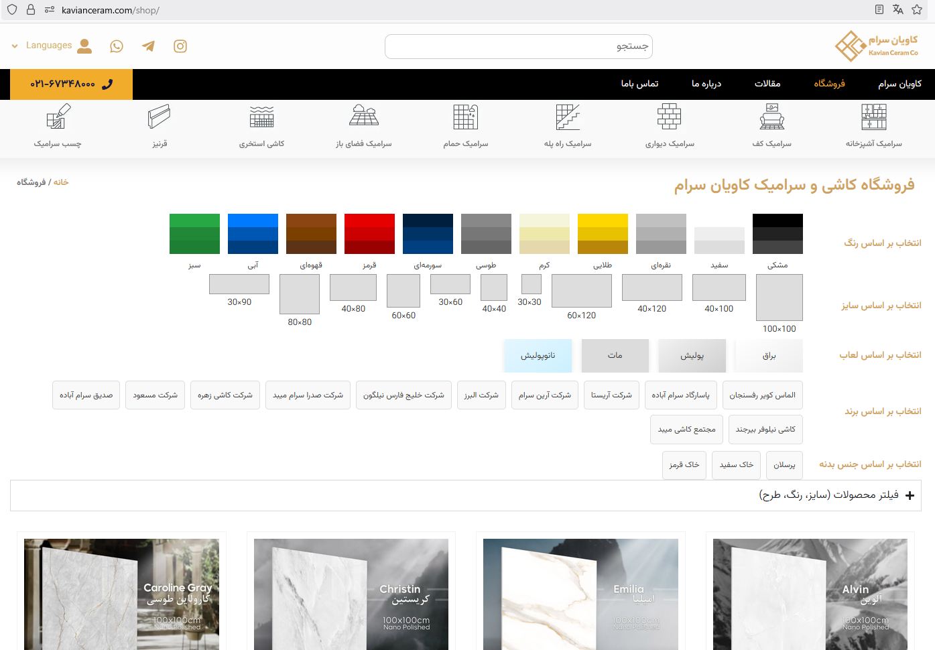This screenshot has height=650, width=935.
Task: Click the خانه breadcrumb link
Action: point(61,182)
